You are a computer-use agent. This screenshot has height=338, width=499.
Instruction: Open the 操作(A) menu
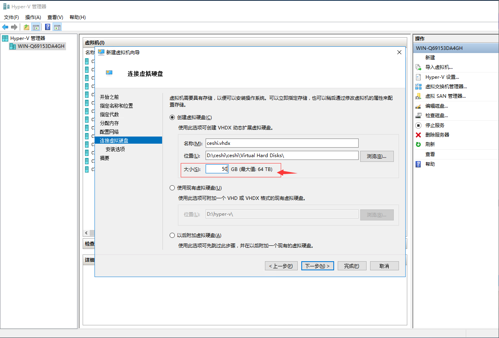[x=33, y=17]
